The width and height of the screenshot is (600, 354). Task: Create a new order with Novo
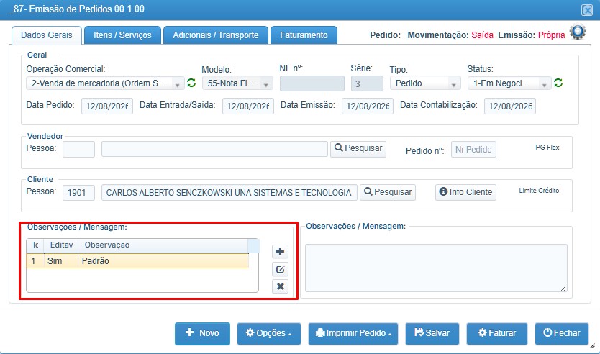pyautogui.click(x=202, y=333)
